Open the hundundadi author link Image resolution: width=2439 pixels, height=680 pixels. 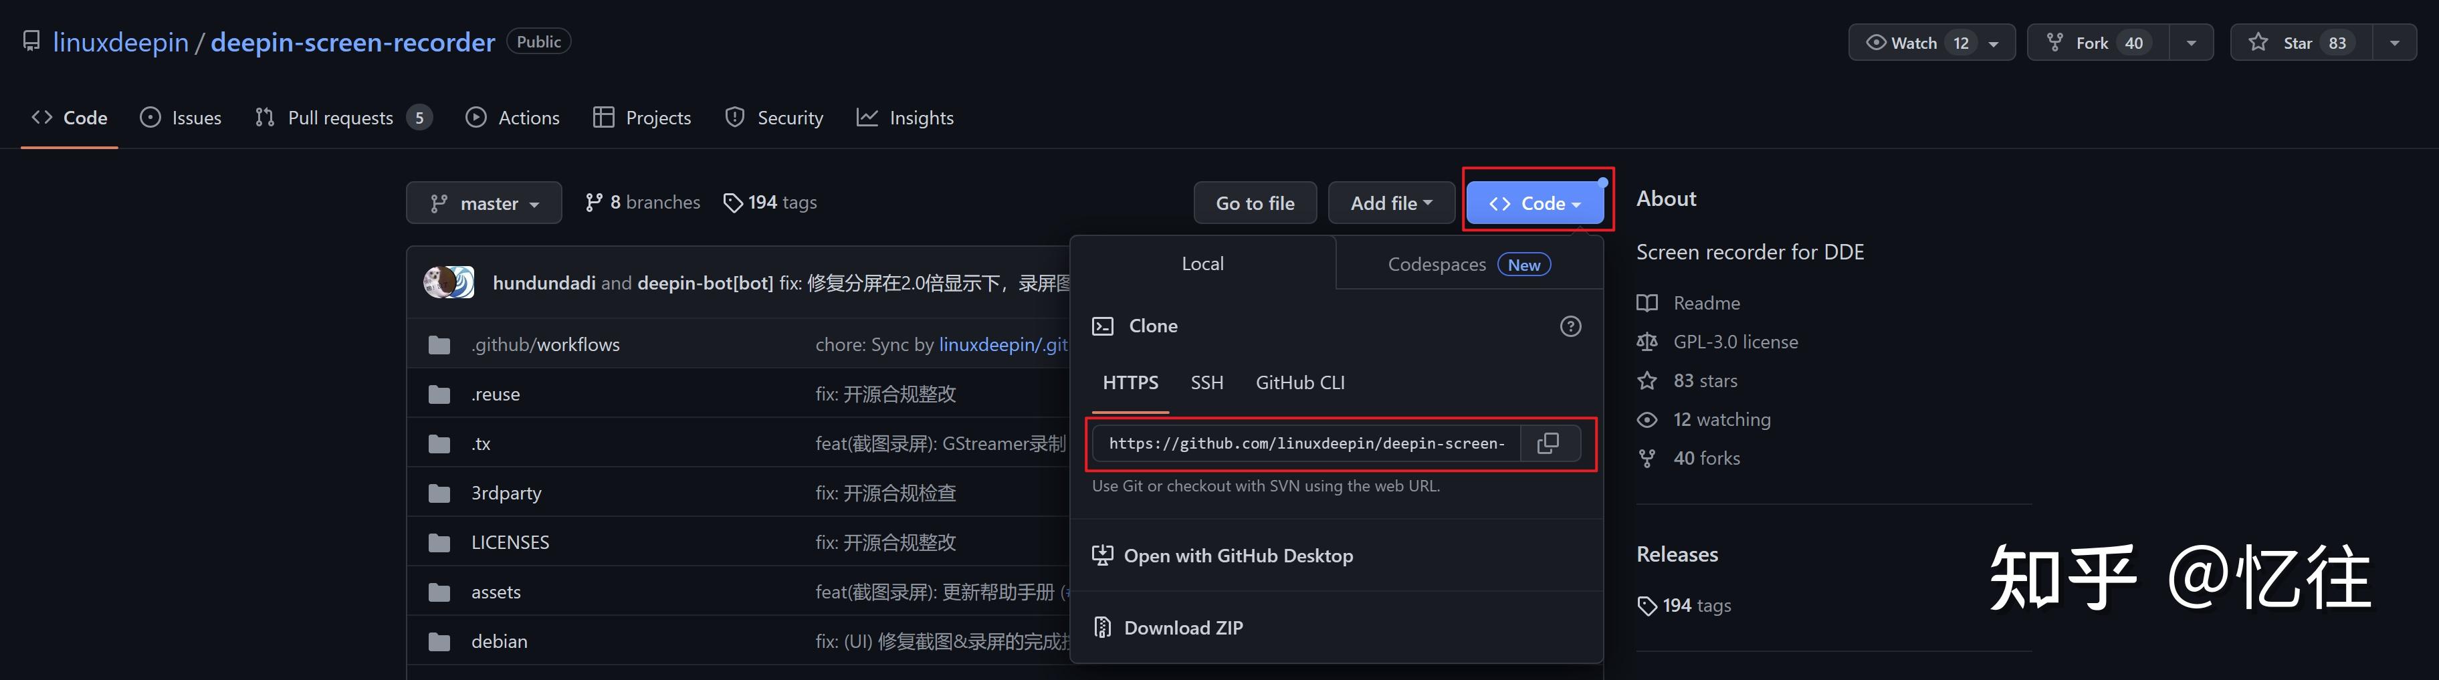coord(544,284)
